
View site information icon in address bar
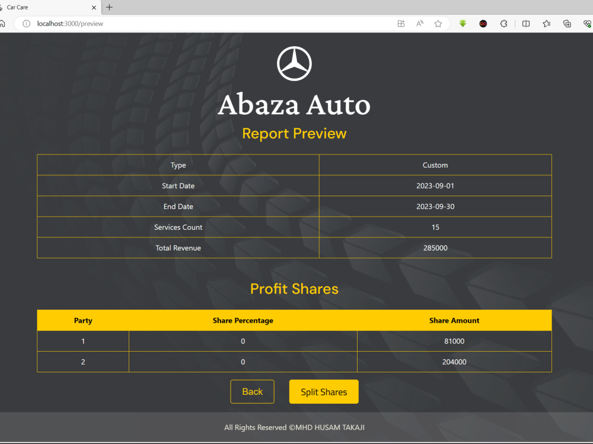(x=26, y=24)
